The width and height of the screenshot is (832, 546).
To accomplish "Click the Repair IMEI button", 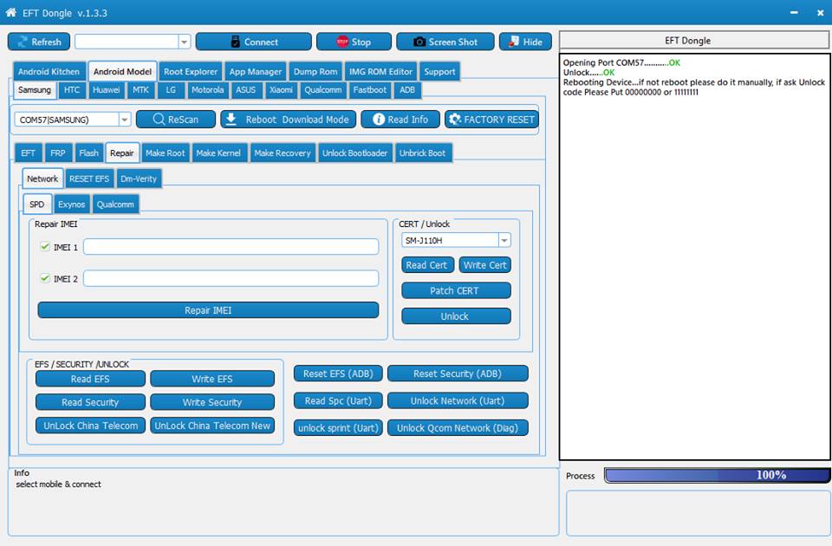I will pyautogui.click(x=208, y=310).
